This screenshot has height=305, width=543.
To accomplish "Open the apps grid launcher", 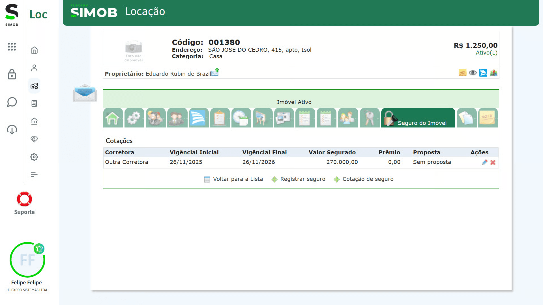I will tap(12, 47).
